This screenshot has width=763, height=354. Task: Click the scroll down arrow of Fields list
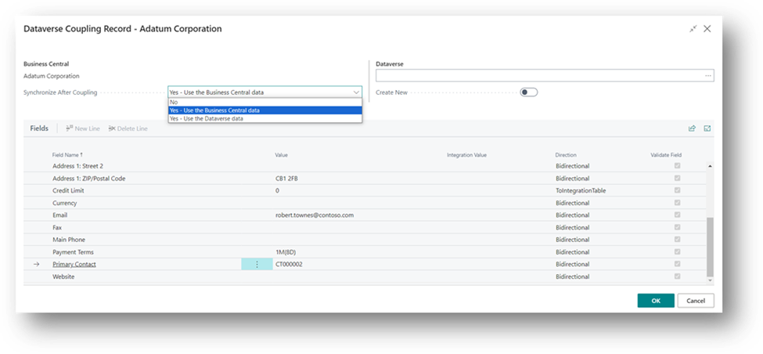710,280
